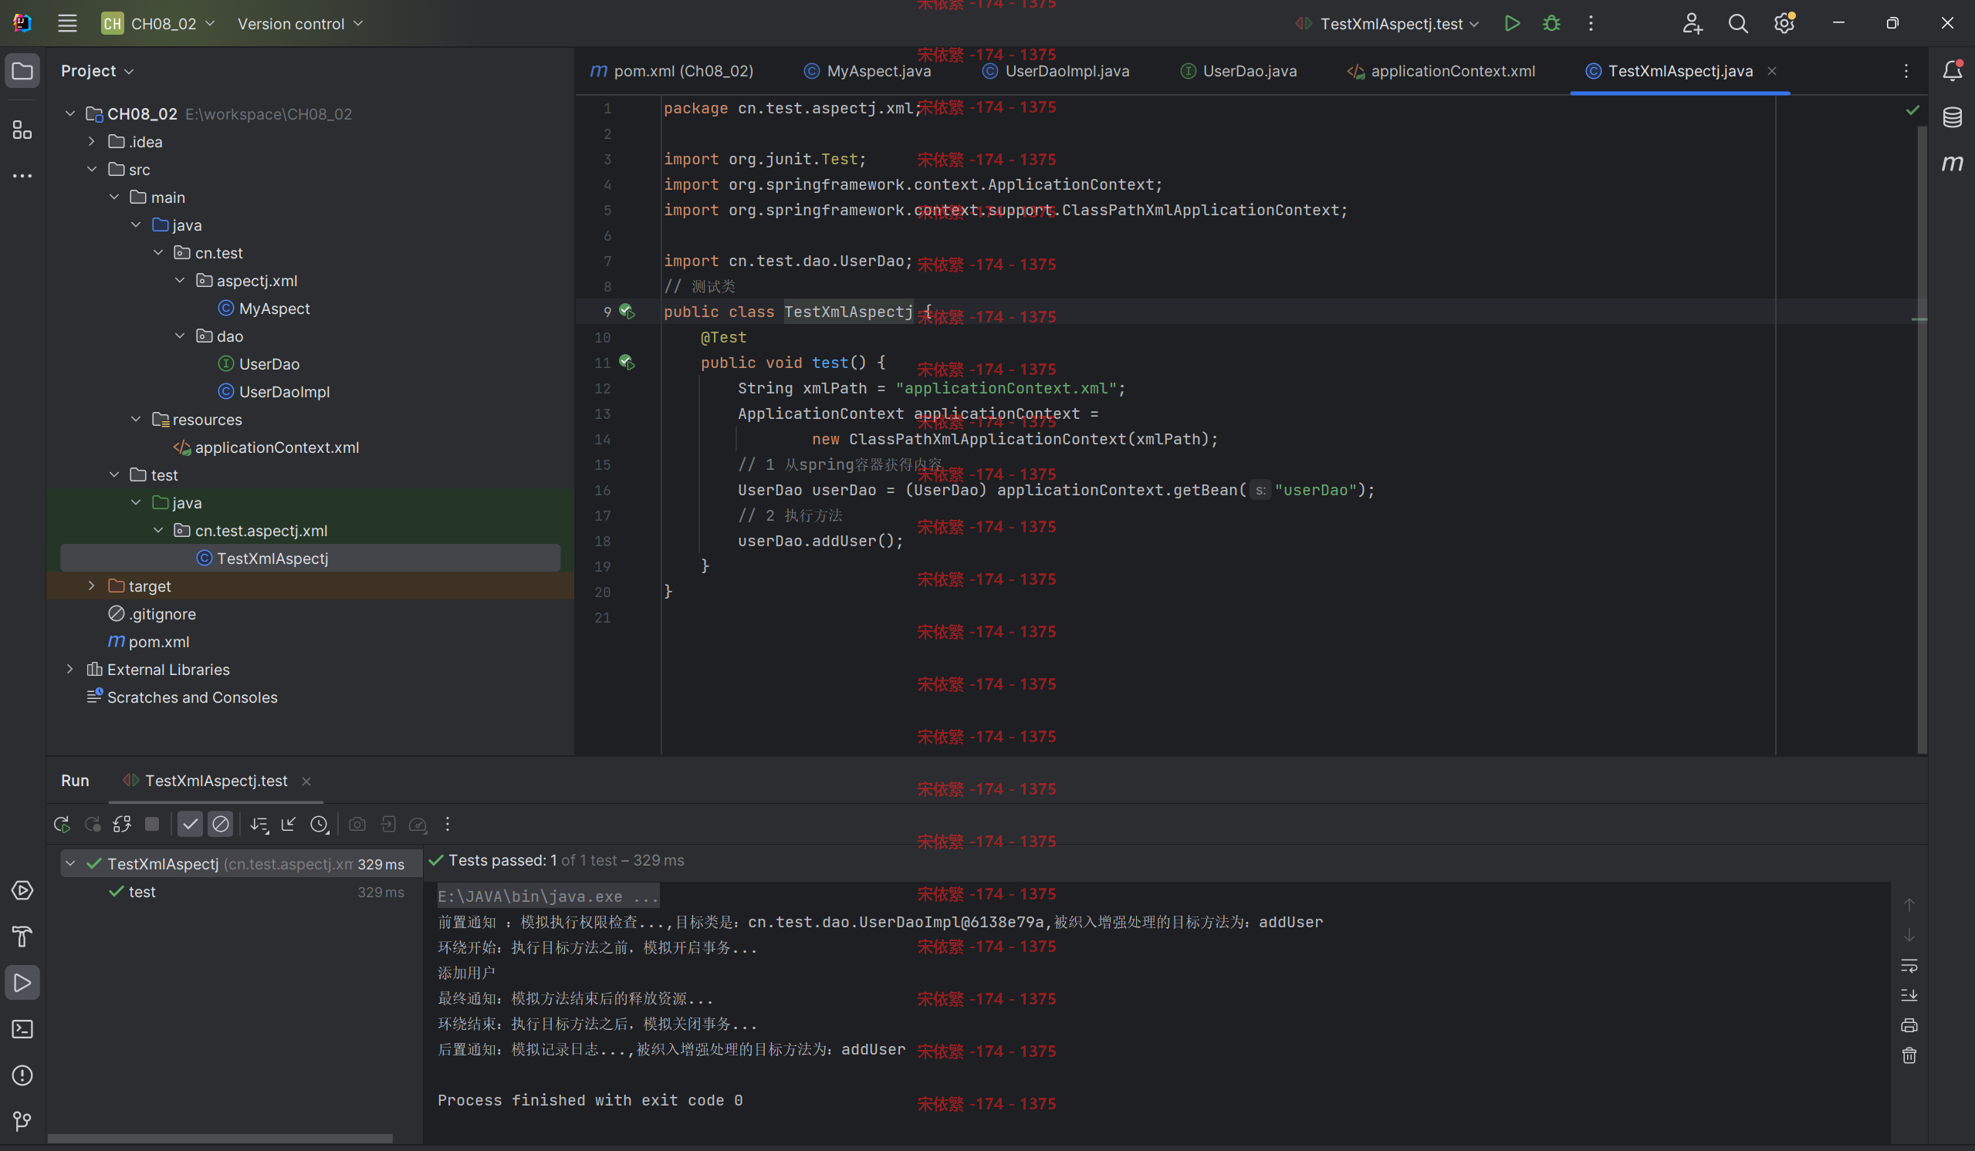Rerun failed tests button
The height and width of the screenshot is (1151, 1975).
(93, 824)
